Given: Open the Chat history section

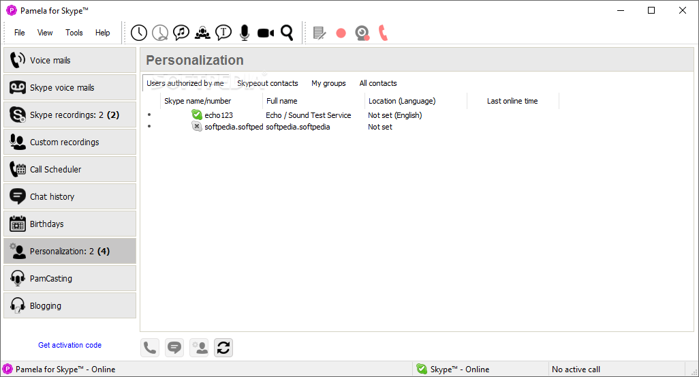Looking at the screenshot, I should [70, 196].
